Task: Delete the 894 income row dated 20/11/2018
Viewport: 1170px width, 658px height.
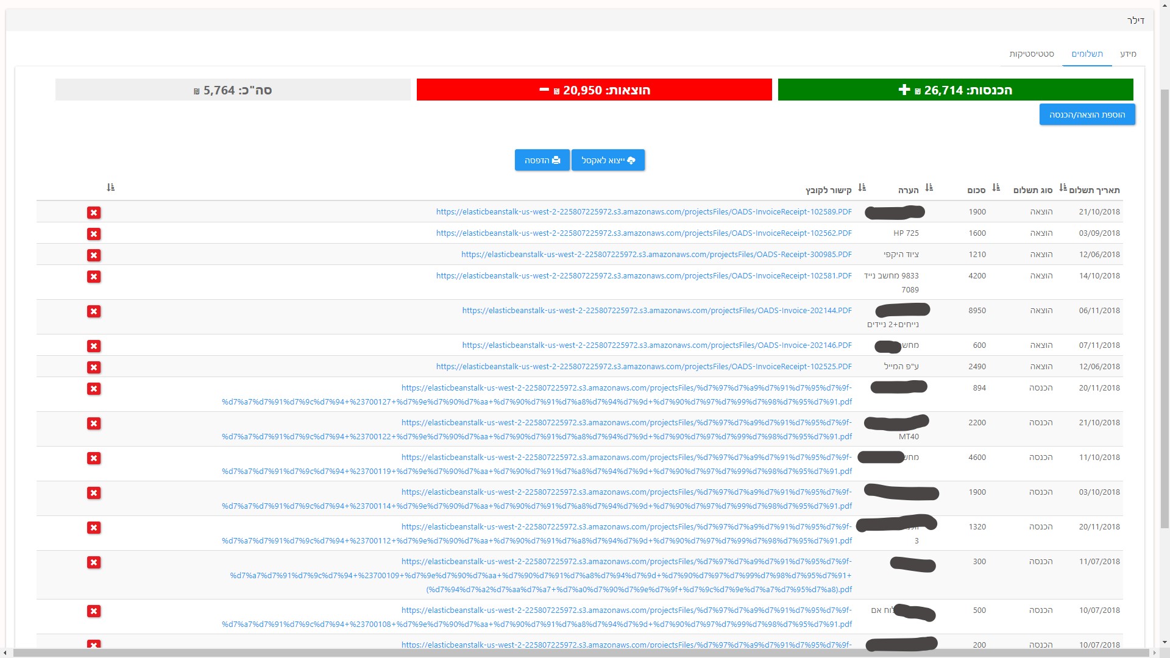Action: tap(93, 389)
